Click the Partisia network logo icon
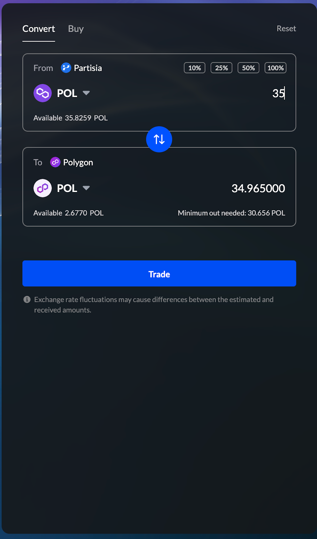317x539 pixels. 66,68
